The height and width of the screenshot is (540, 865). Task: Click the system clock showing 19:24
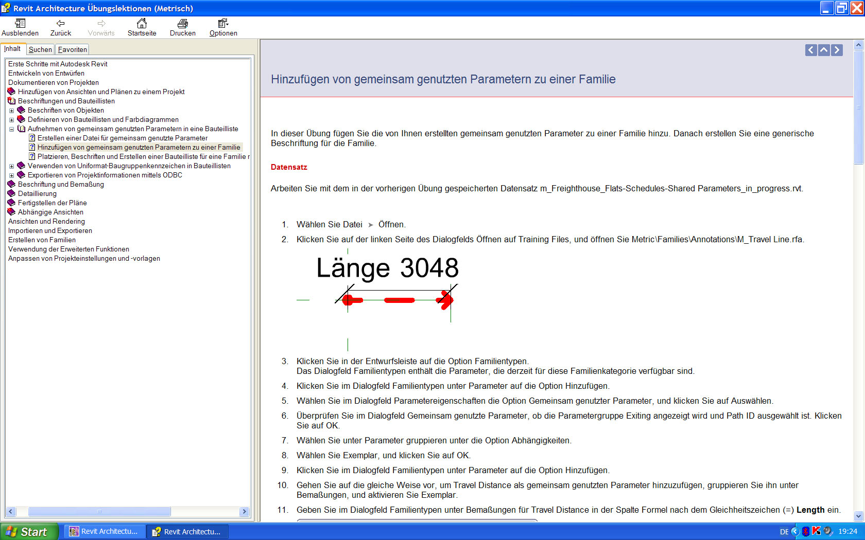click(x=847, y=531)
